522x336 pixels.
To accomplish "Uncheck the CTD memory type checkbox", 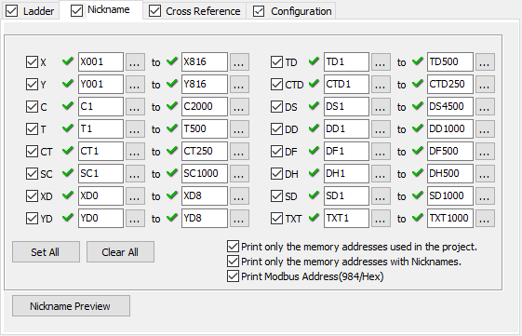I will click(x=276, y=85).
